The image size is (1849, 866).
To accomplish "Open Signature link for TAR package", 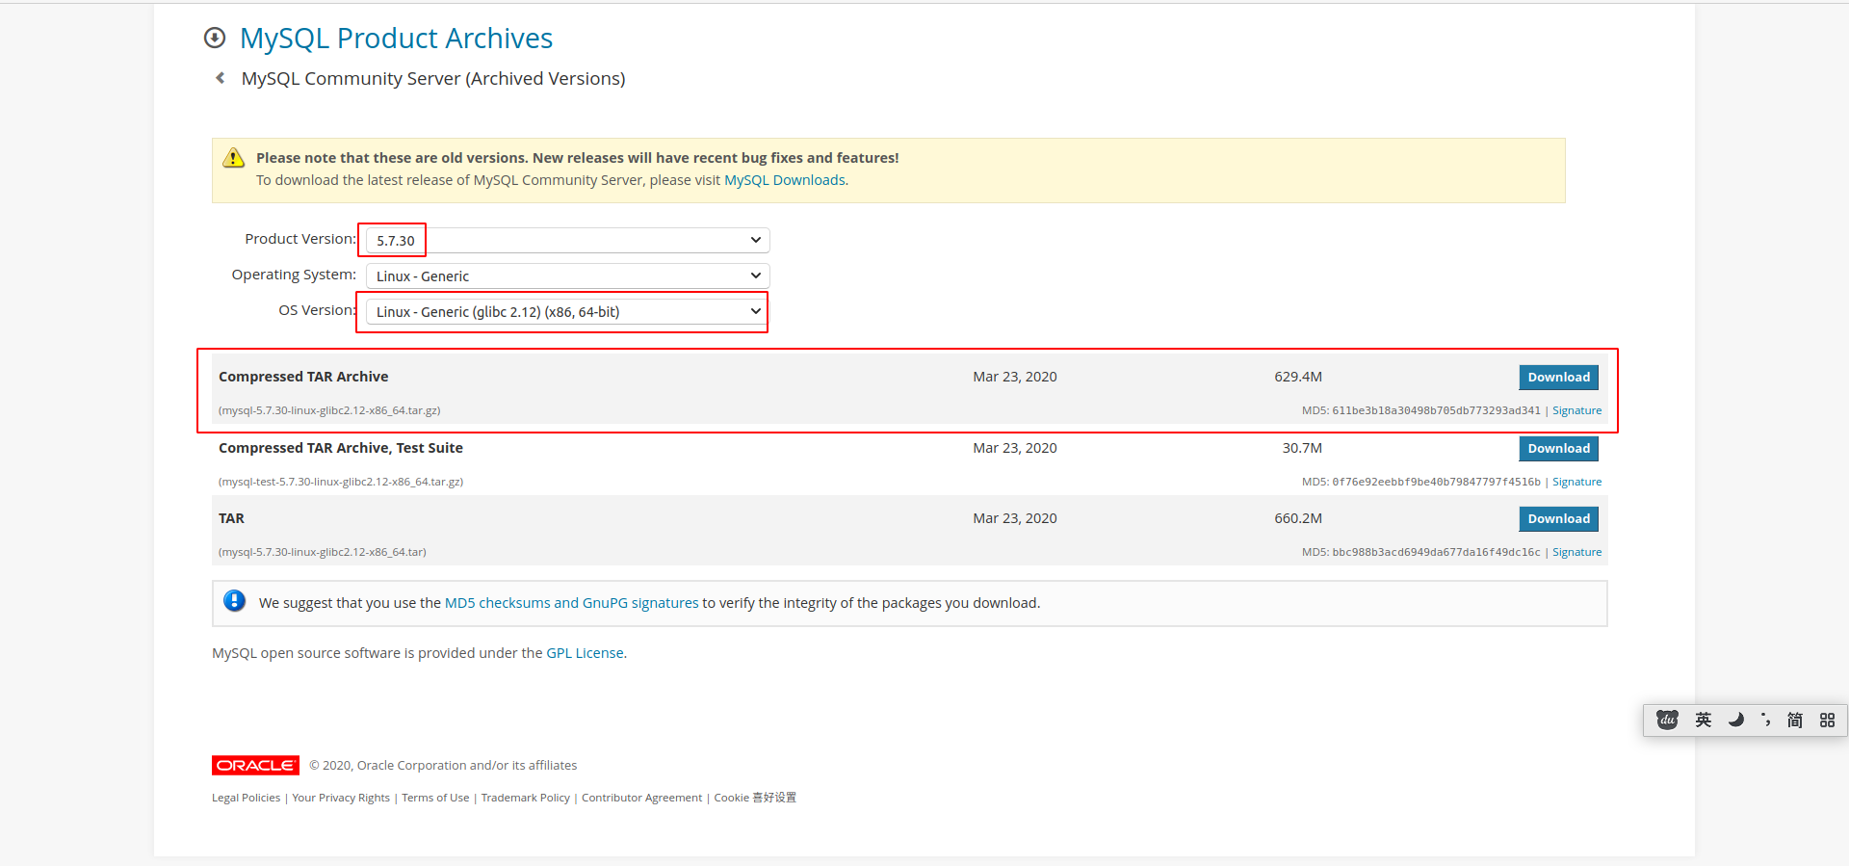I will [1576, 552].
